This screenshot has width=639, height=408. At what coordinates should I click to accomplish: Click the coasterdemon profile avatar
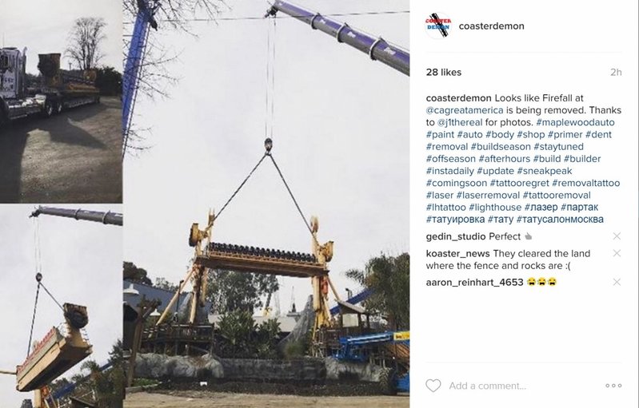coord(438,26)
